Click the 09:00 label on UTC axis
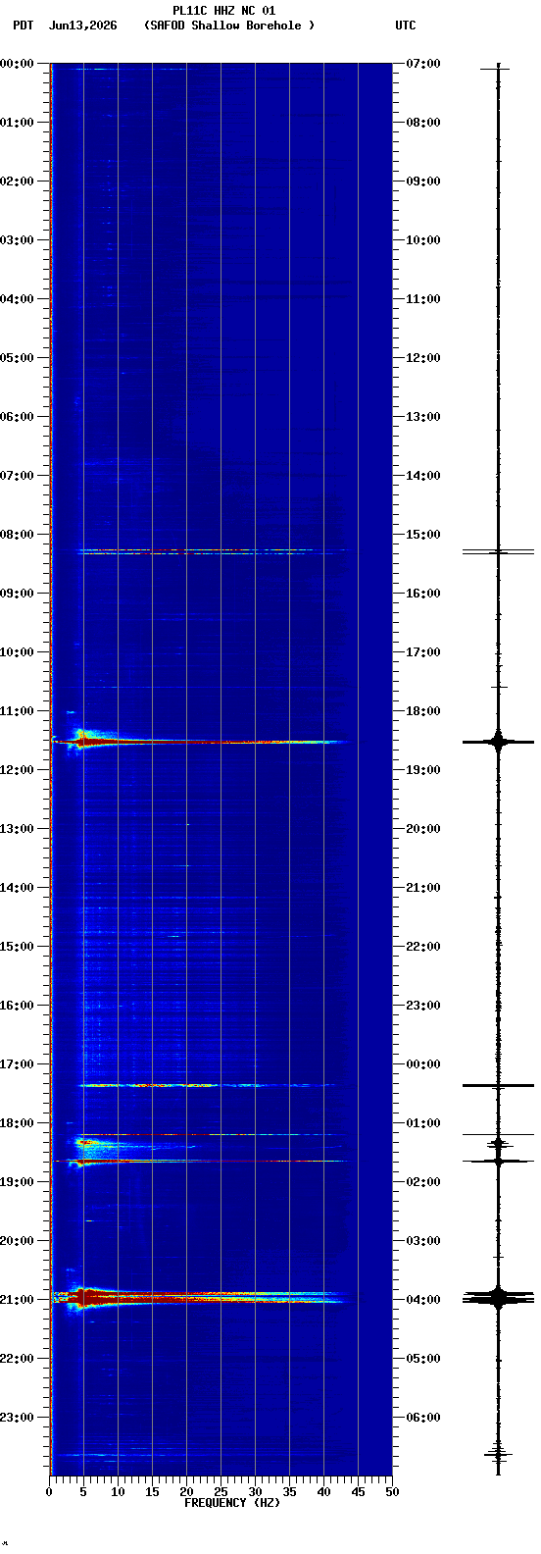This screenshot has width=541, height=1554. pyautogui.click(x=422, y=181)
